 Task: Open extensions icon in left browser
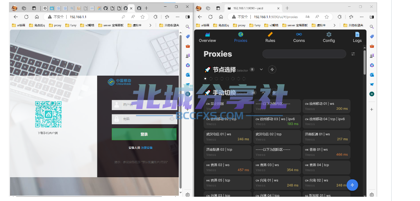click(155, 17)
